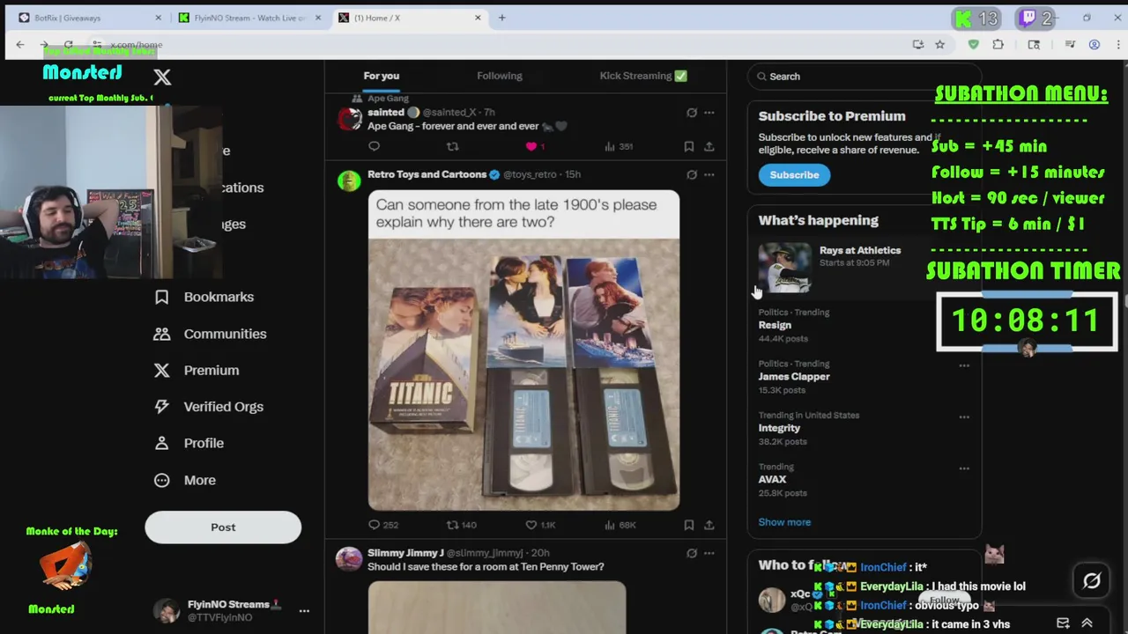The width and height of the screenshot is (1128, 634).
Task: Click Show more under What's happening
Action: pos(784,522)
